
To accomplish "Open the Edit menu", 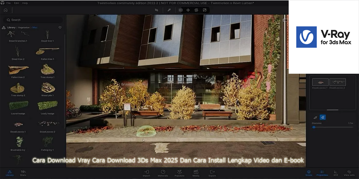I will pos(17,3).
